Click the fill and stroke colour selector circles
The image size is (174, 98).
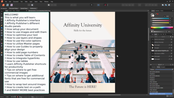153,15
